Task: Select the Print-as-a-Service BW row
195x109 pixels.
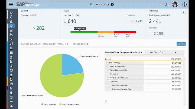Action: (x=144, y=89)
